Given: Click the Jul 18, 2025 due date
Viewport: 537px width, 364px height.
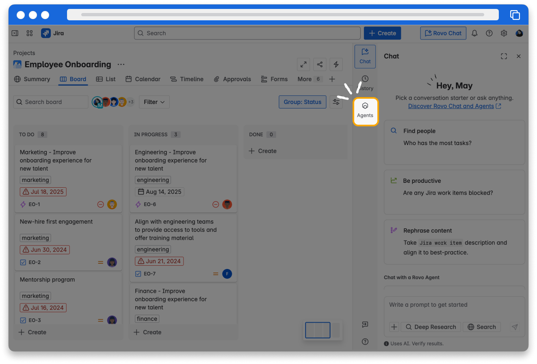Looking at the screenshot, I should 43,192.
